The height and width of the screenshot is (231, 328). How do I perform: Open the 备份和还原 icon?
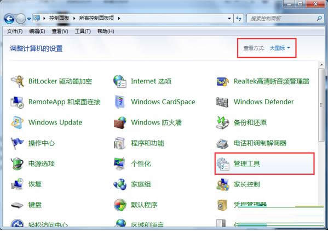point(222,122)
